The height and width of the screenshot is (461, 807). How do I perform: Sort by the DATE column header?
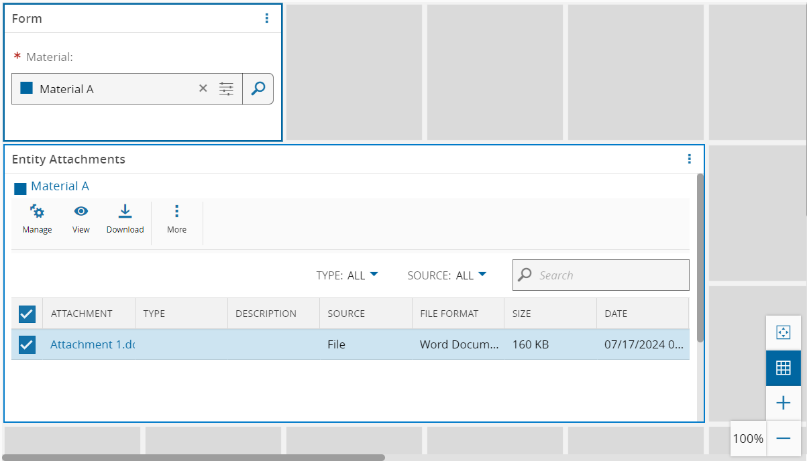pyautogui.click(x=643, y=314)
